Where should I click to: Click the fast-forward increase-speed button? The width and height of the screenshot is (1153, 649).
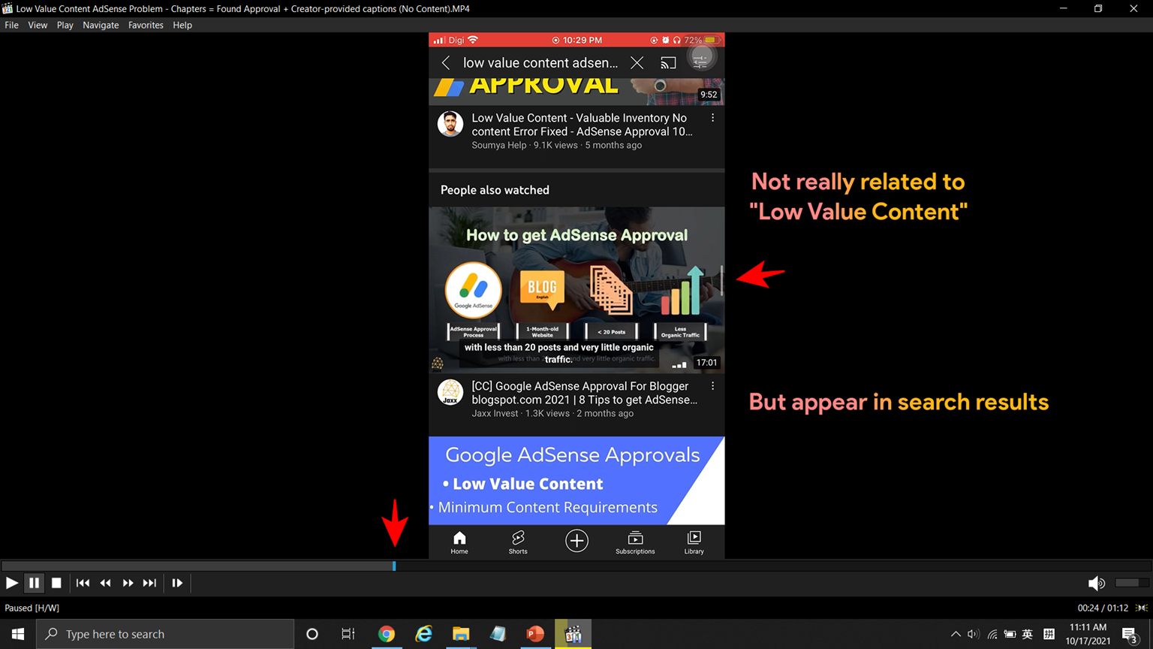[128, 583]
